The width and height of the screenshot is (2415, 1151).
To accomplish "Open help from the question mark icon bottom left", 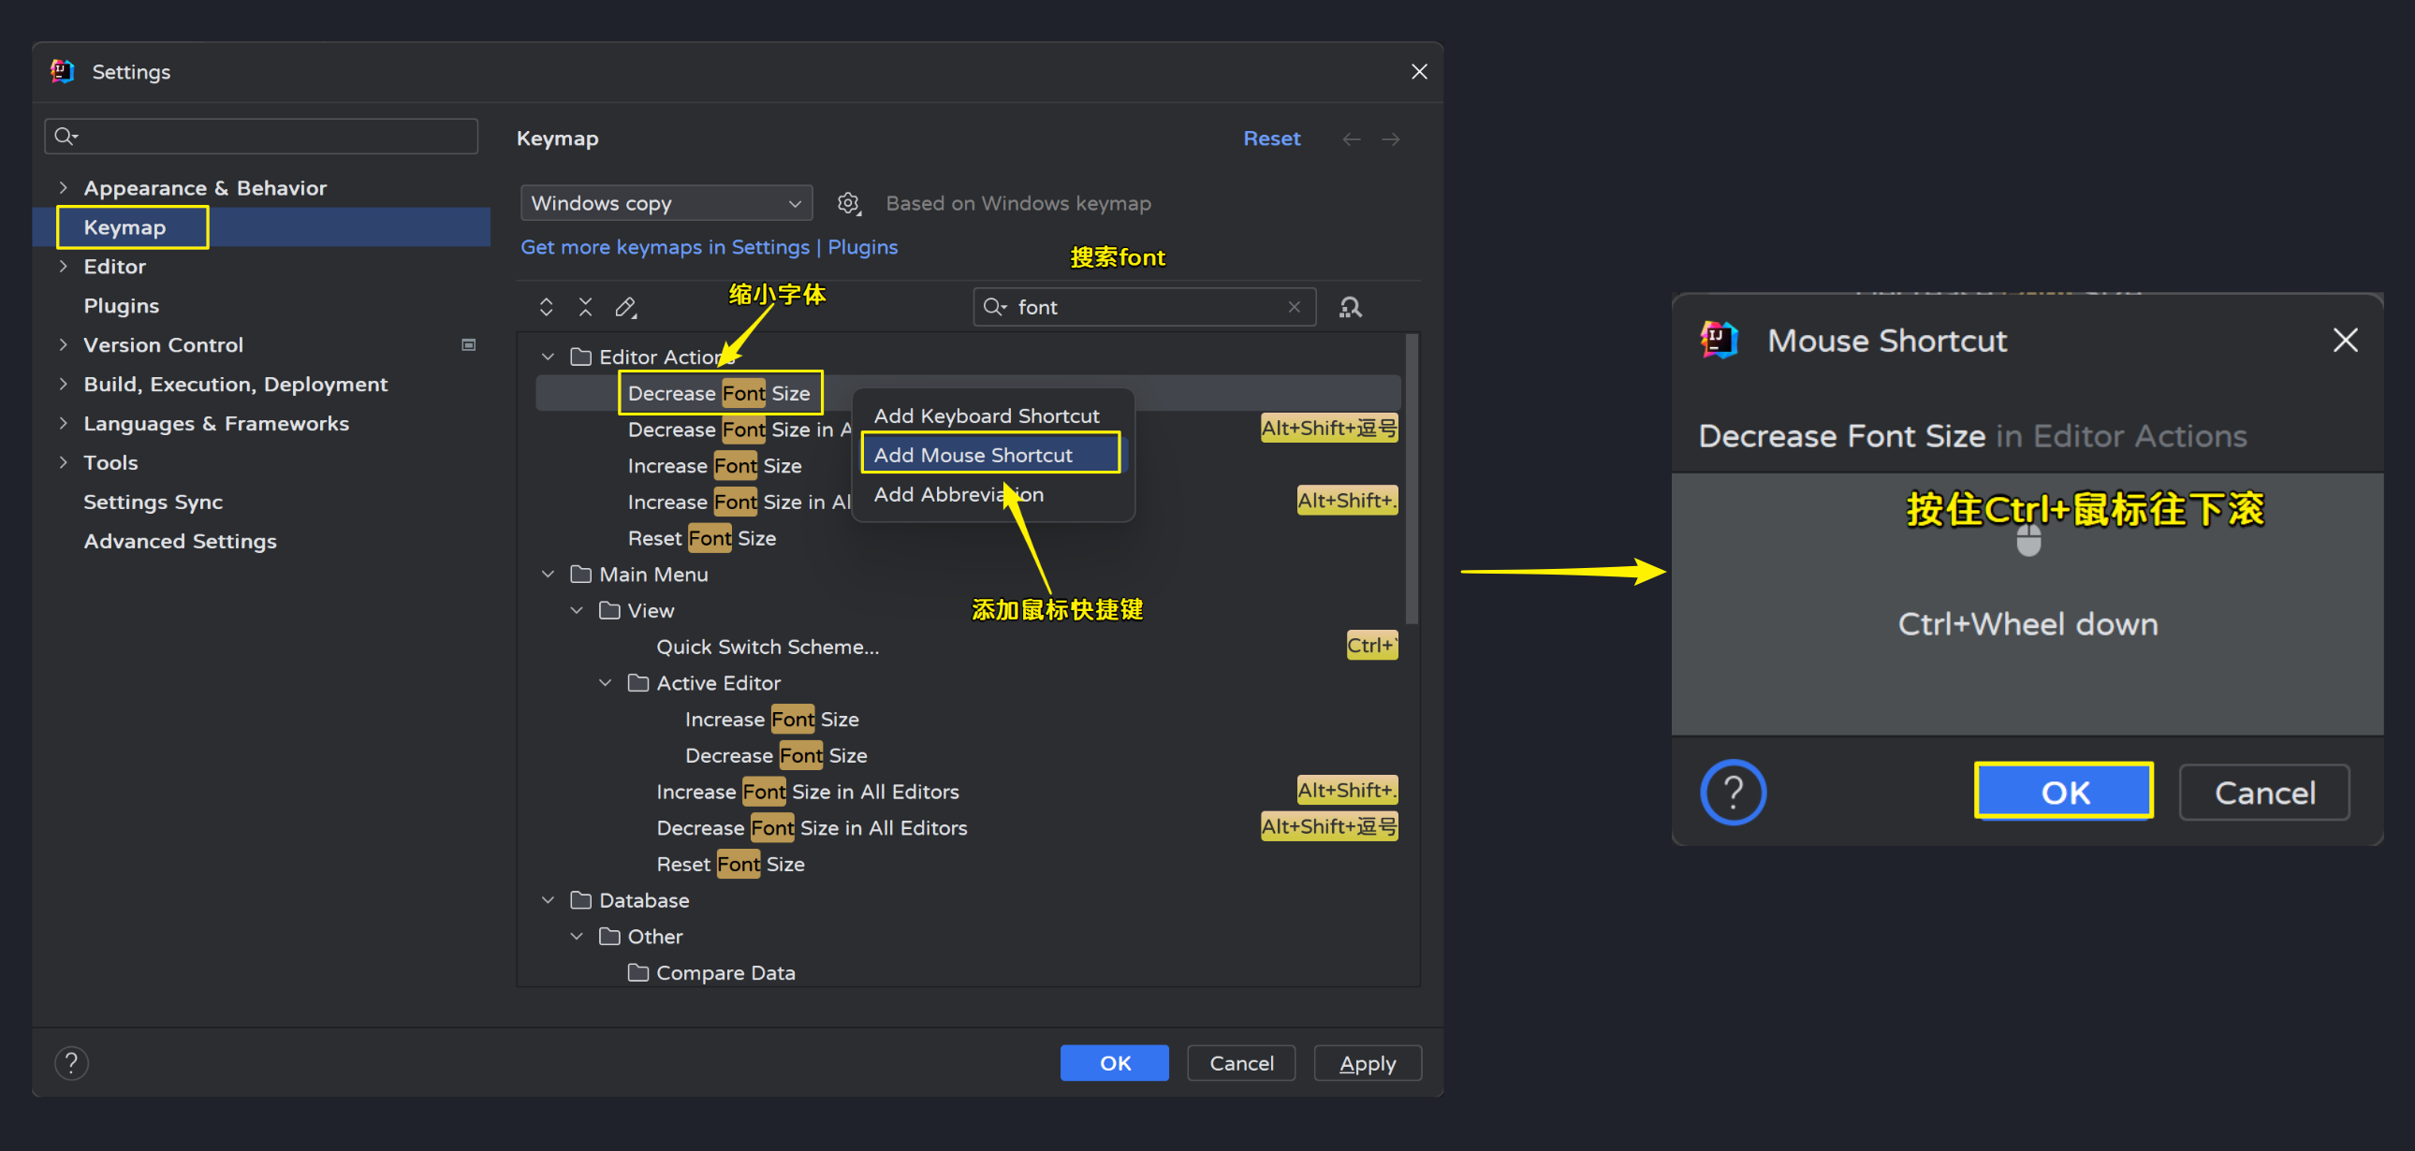I will click(71, 1062).
